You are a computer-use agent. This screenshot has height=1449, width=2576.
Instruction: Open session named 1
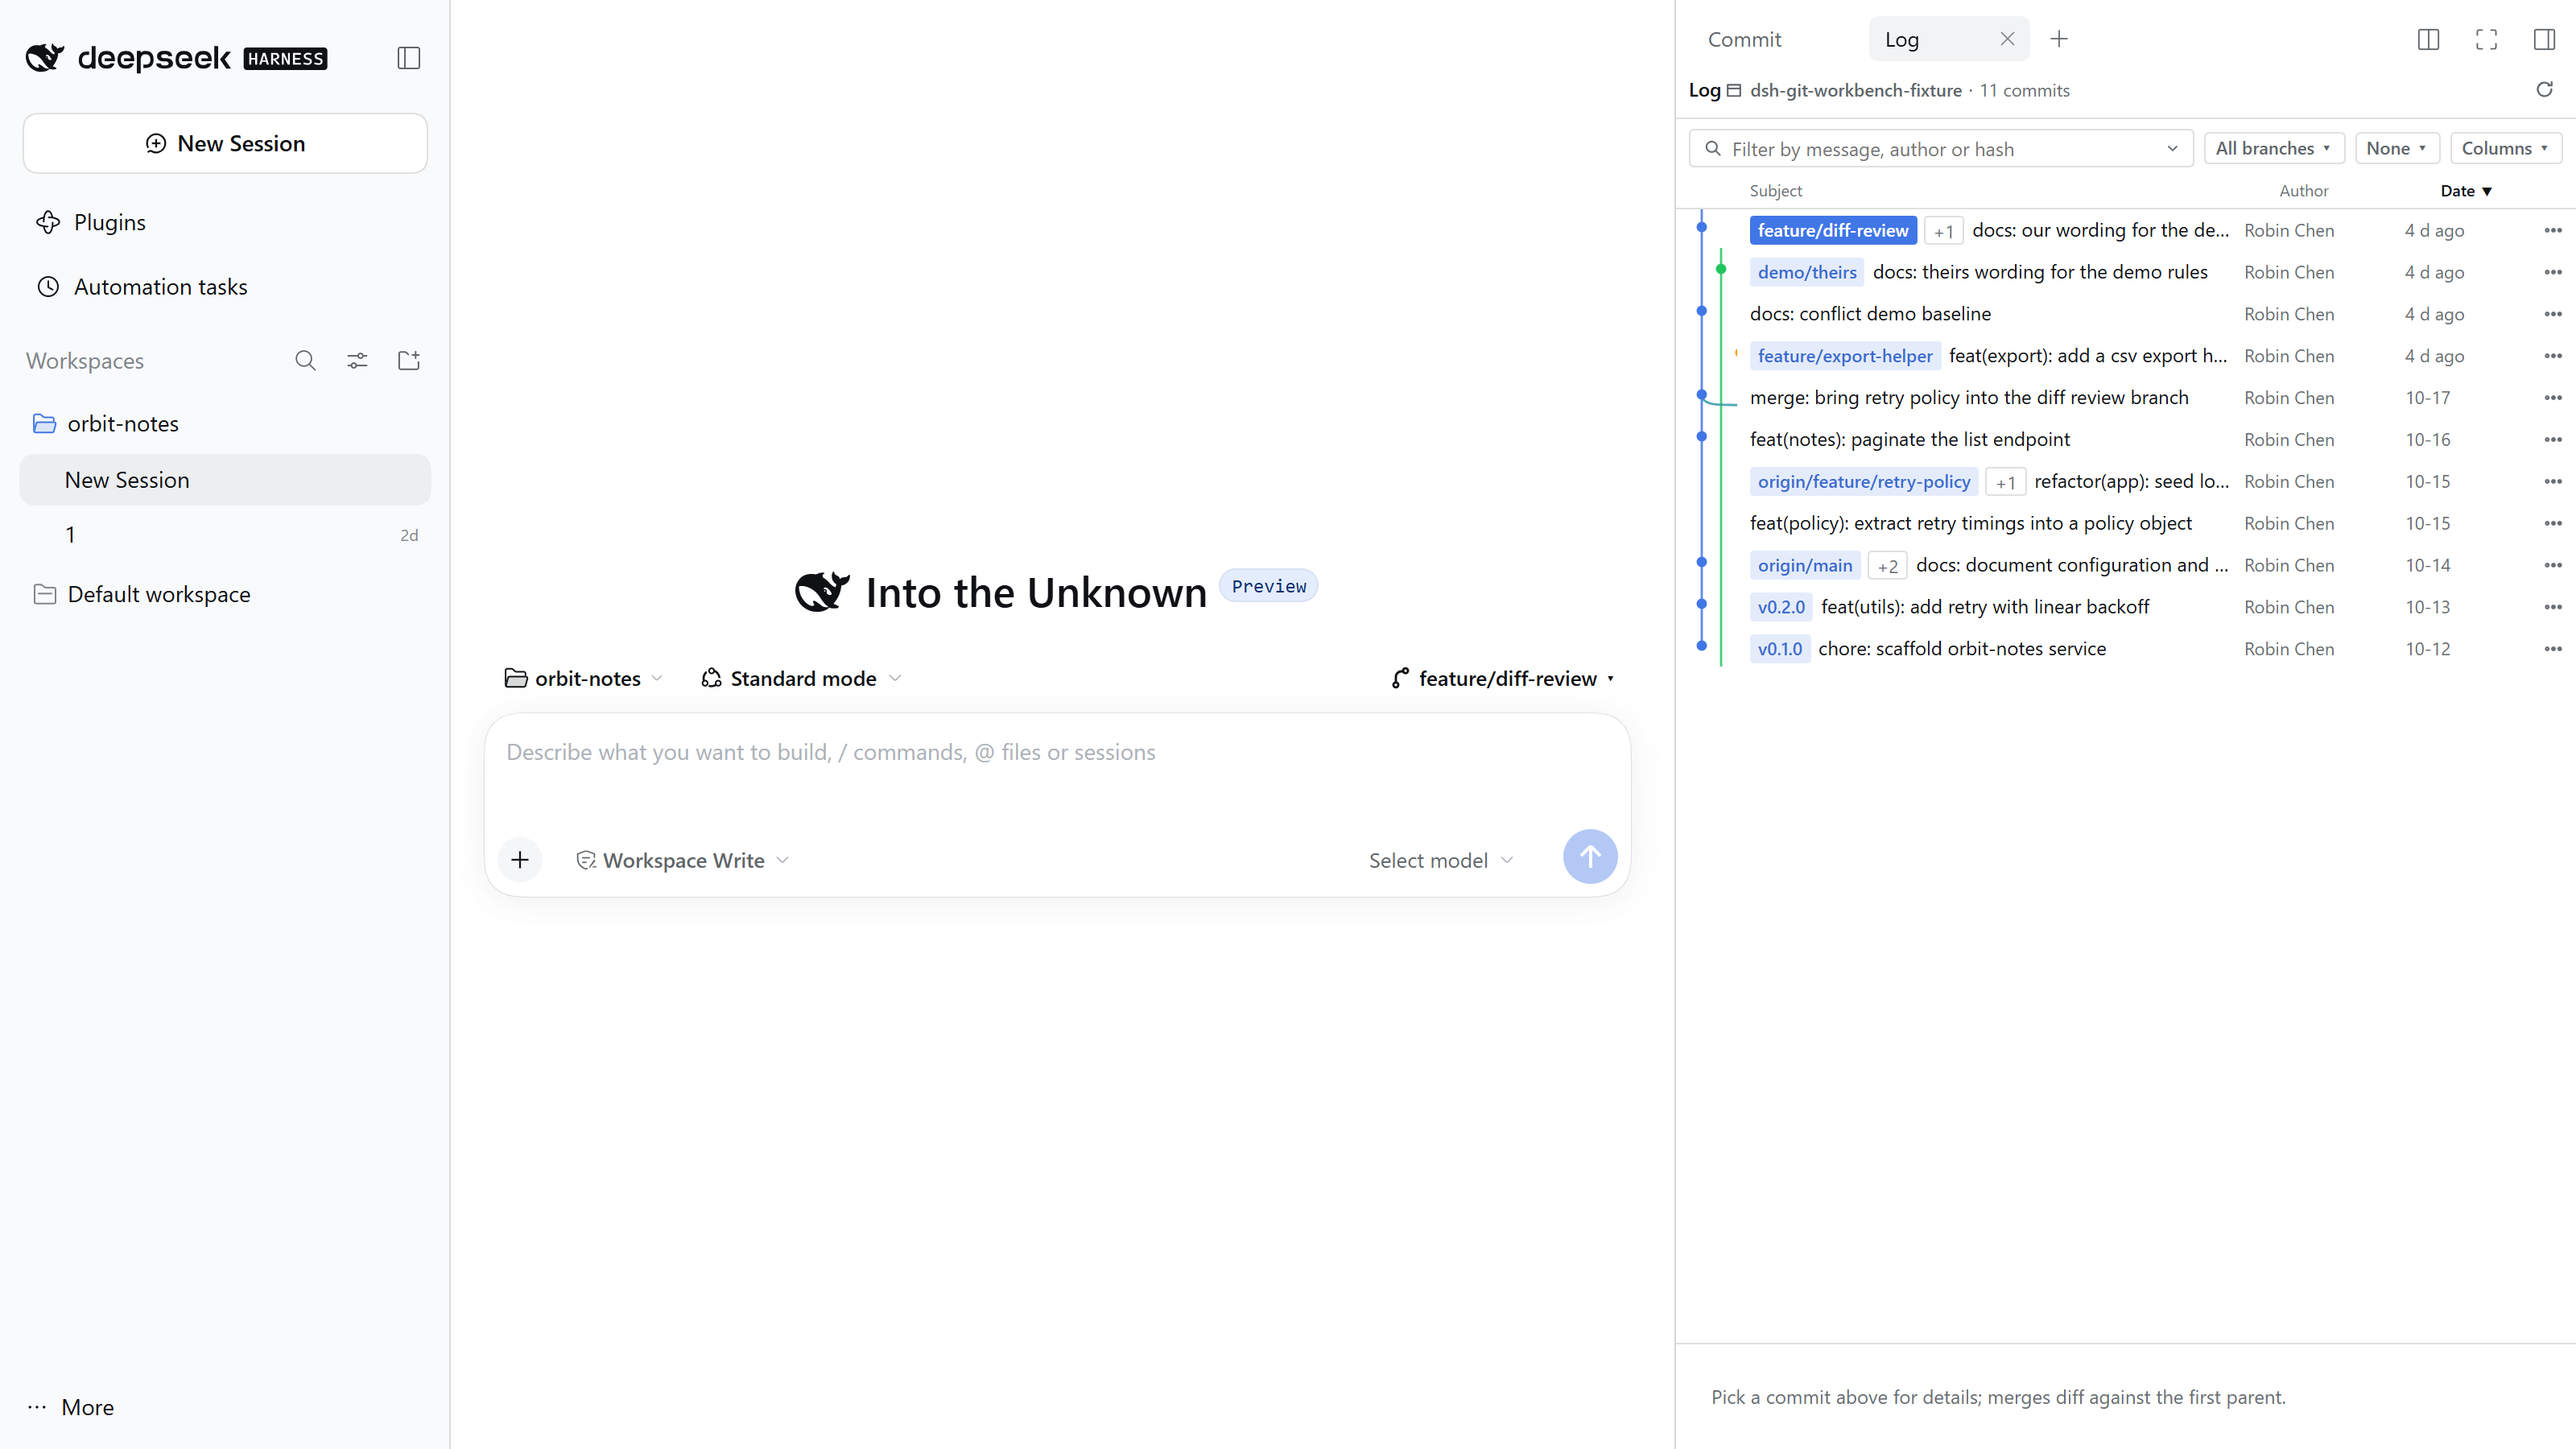225,535
